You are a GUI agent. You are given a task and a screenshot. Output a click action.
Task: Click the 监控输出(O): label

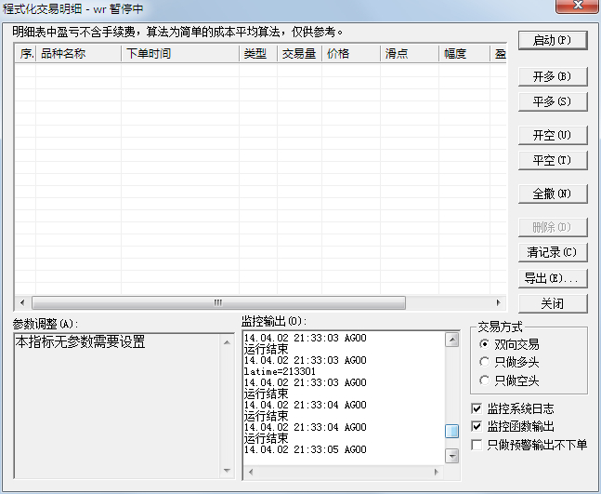click(x=274, y=321)
